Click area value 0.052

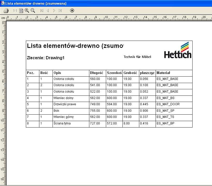click(144, 92)
